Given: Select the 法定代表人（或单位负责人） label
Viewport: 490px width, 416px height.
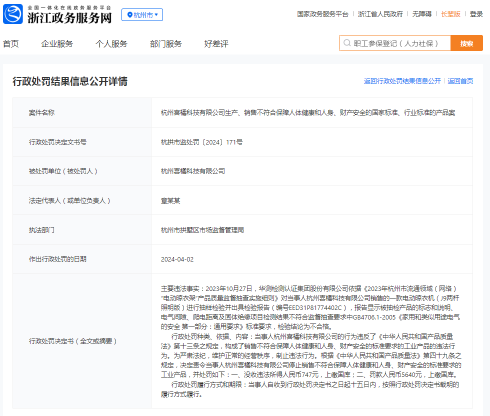Looking at the screenshot, I should click(x=69, y=200).
